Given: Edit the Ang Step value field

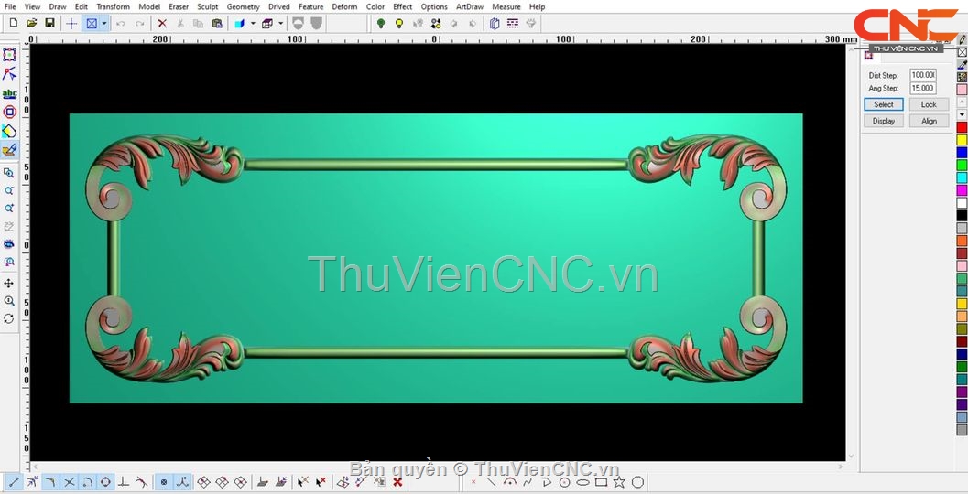Looking at the screenshot, I should point(923,88).
